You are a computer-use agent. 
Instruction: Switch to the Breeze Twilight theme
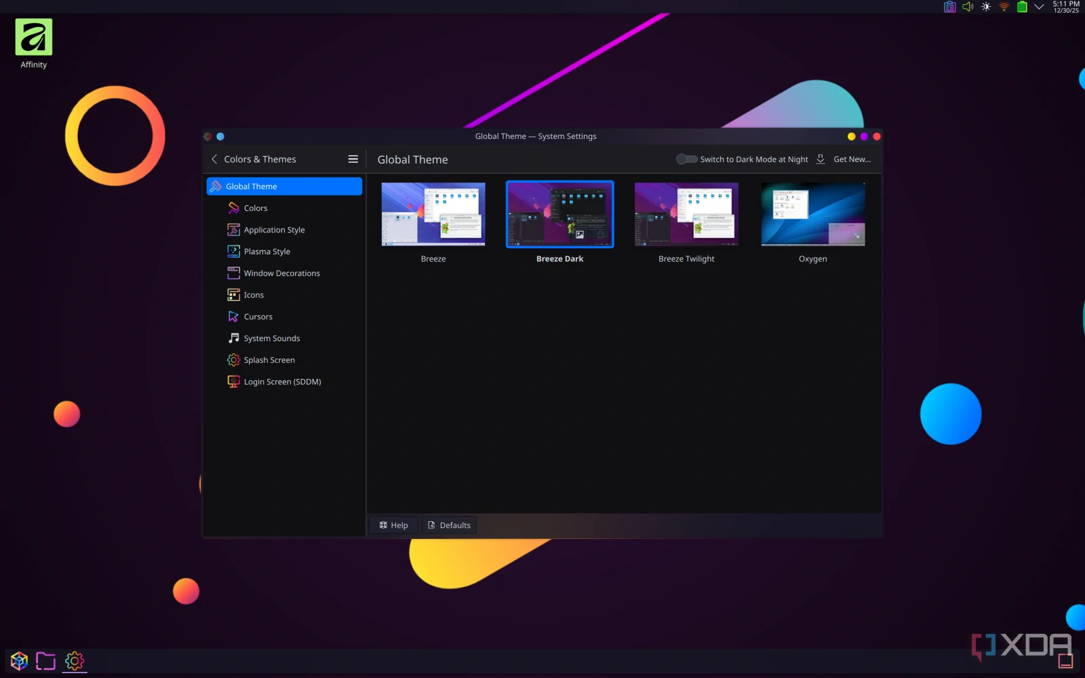coord(686,214)
